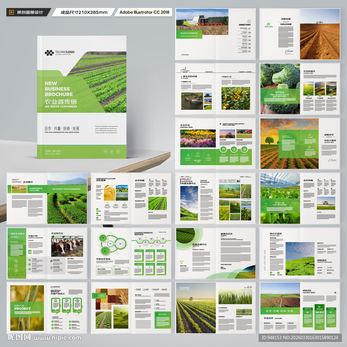Open the broccoli photo

[280, 89]
